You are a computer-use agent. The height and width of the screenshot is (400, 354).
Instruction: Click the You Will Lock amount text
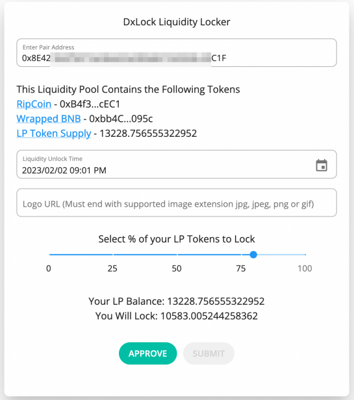(x=209, y=316)
